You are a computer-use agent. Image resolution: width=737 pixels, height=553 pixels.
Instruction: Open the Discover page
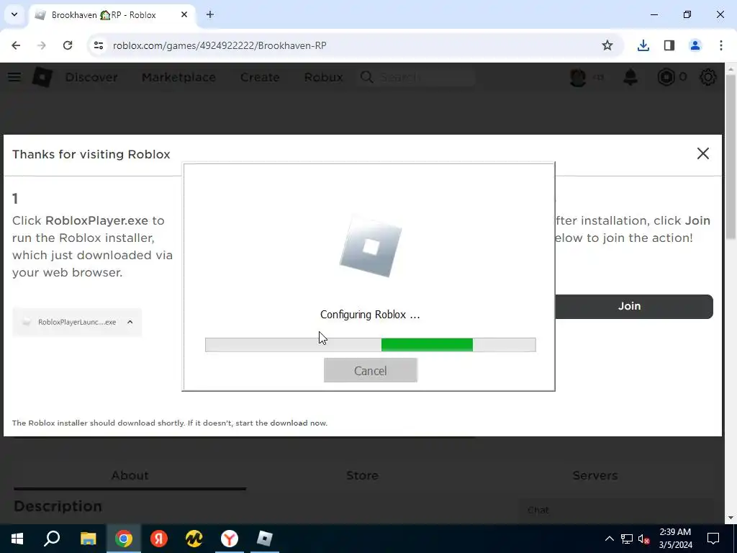(91, 77)
